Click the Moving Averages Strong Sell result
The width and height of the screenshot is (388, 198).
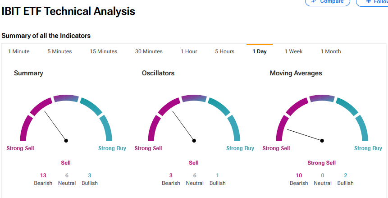[322, 163]
